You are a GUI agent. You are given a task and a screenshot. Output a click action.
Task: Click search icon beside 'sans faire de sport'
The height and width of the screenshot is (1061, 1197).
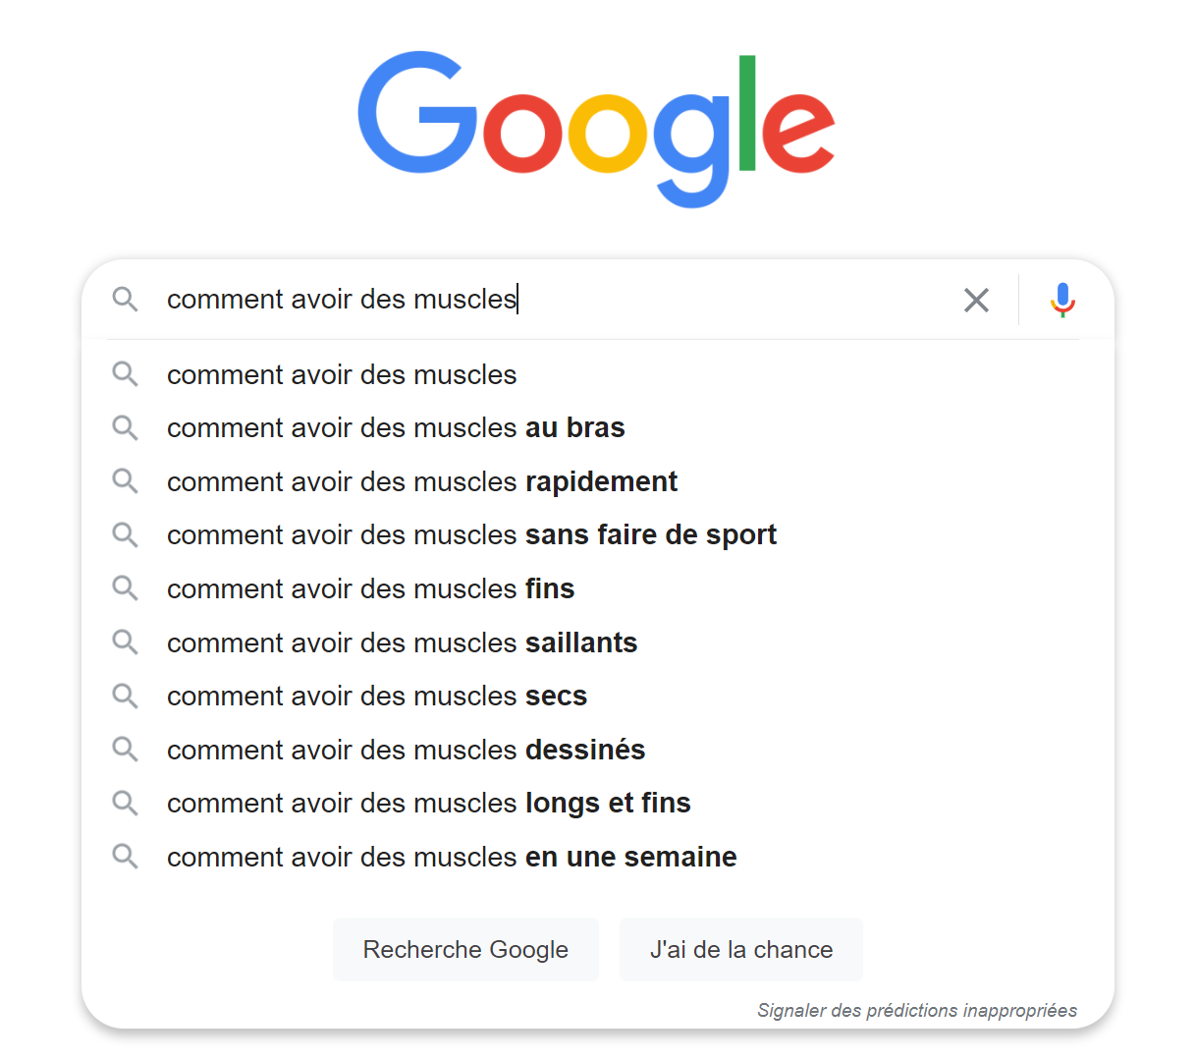[x=125, y=534]
